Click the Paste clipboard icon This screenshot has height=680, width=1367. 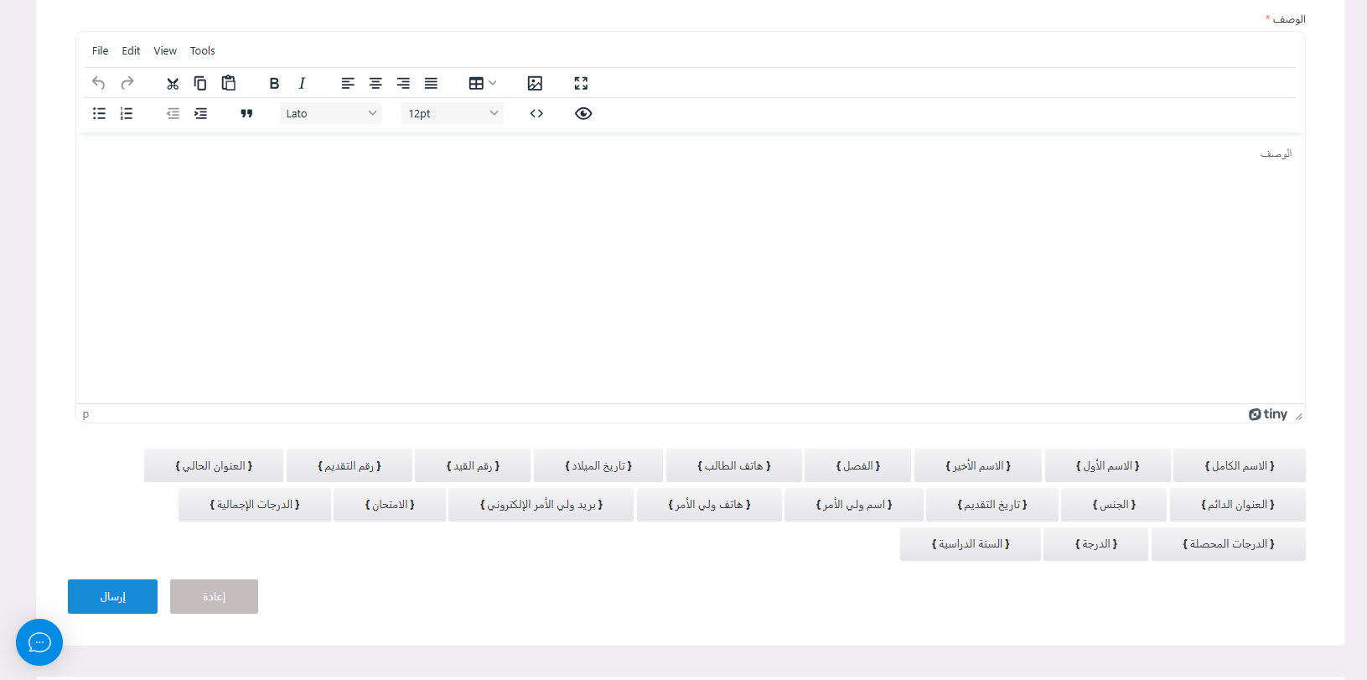228,83
